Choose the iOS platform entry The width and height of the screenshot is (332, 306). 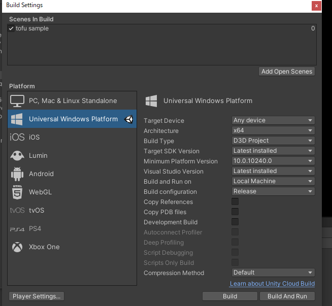(72, 137)
